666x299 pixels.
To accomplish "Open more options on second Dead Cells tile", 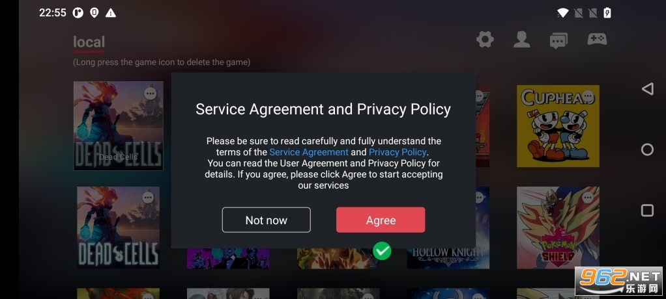I will [148, 198].
